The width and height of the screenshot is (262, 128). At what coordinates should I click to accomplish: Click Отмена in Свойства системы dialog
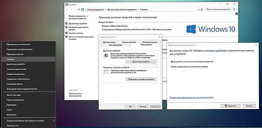pos(143,106)
